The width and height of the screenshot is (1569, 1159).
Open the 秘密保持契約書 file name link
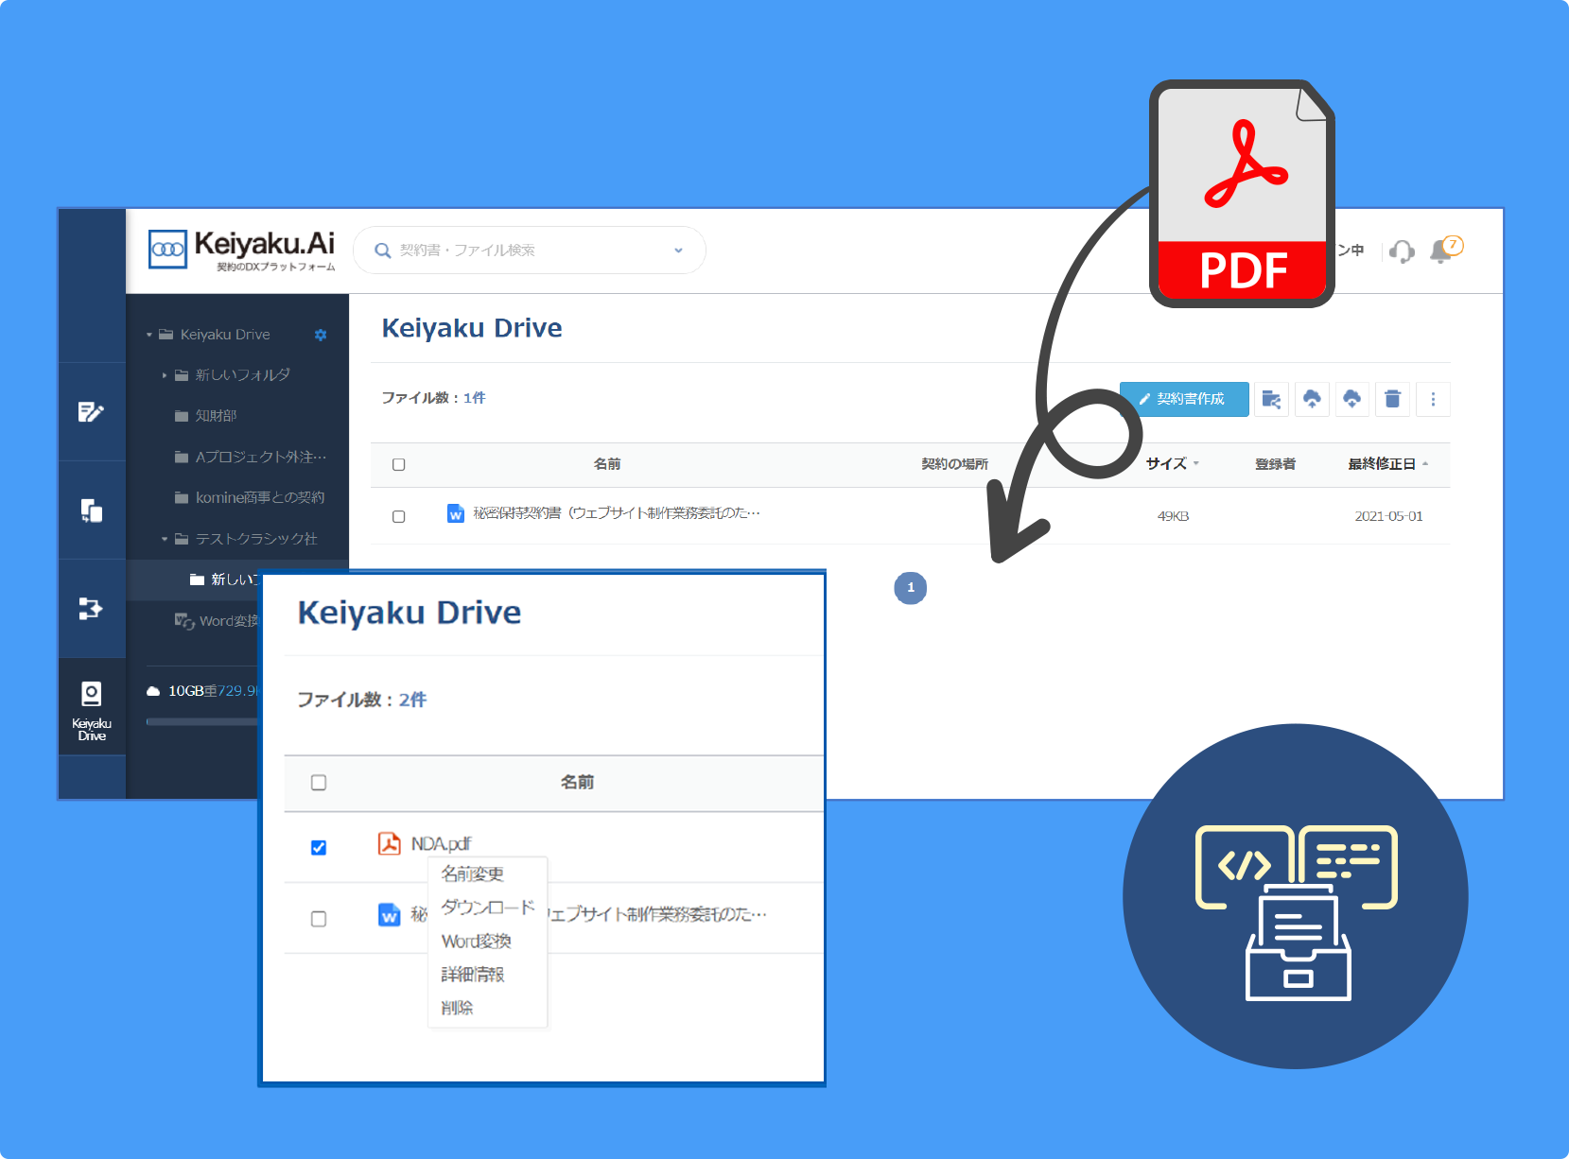pos(617,513)
